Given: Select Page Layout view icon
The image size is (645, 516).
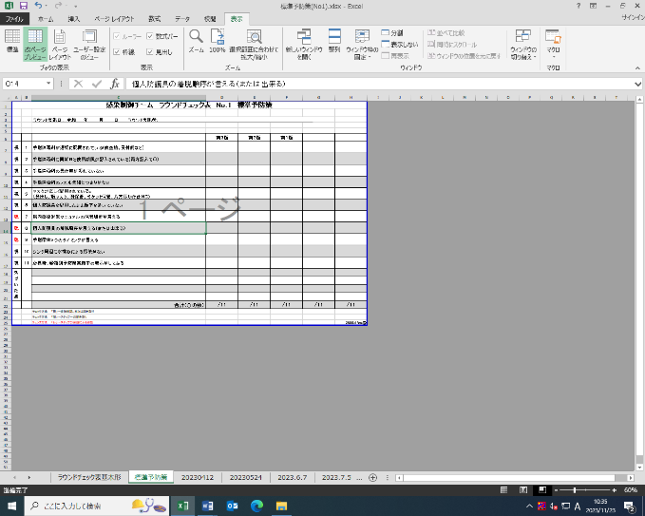Looking at the screenshot, I should 59,42.
